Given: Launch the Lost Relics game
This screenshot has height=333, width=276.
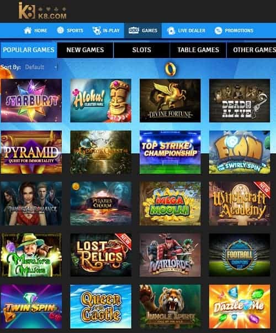Looking at the screenshot, I should [100, 255].
